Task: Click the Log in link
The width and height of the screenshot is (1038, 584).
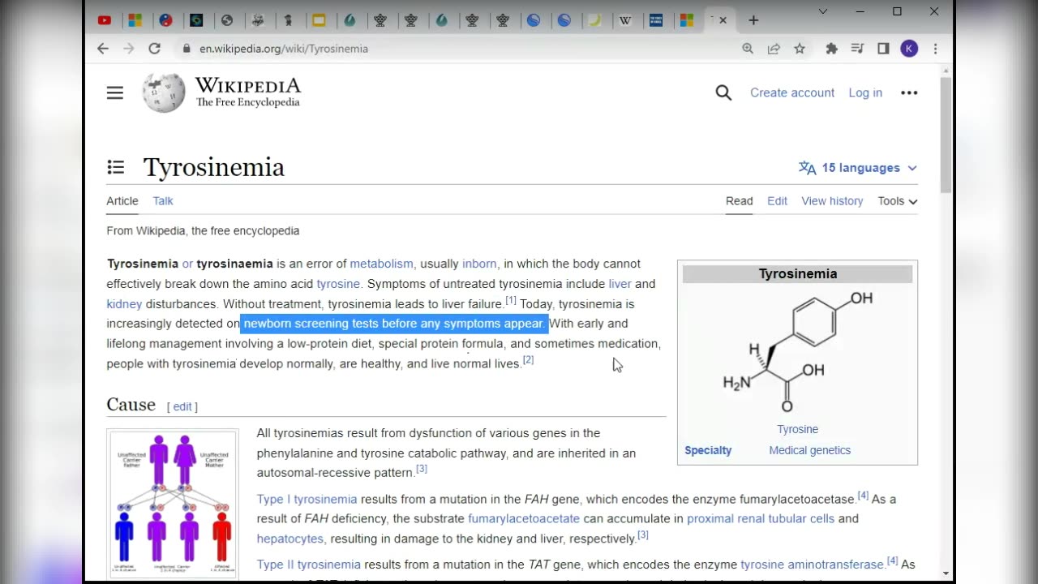Action: 865,92
